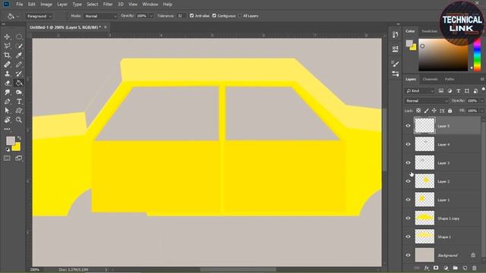Open the layer blend mode Normal dropdown

426,101
